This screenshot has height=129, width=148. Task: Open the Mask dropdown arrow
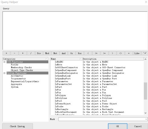click(146, 119)
